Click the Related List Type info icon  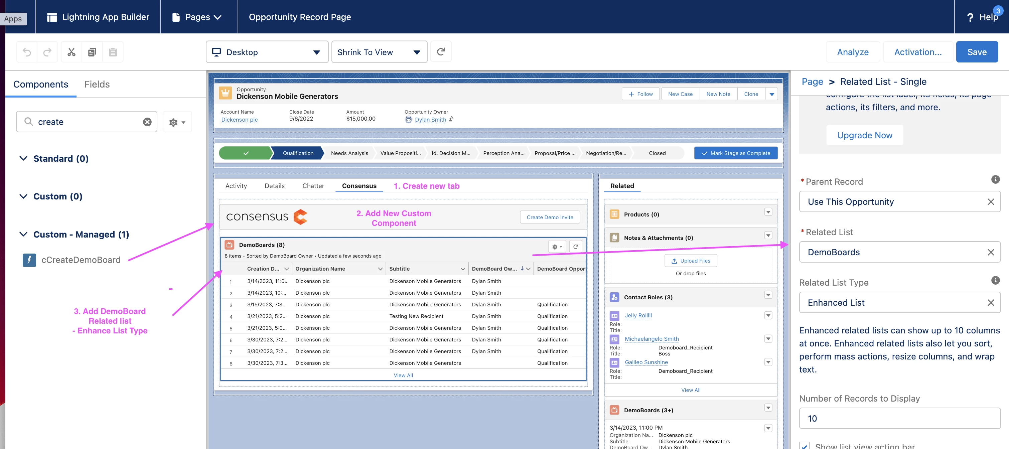[995, 280]
